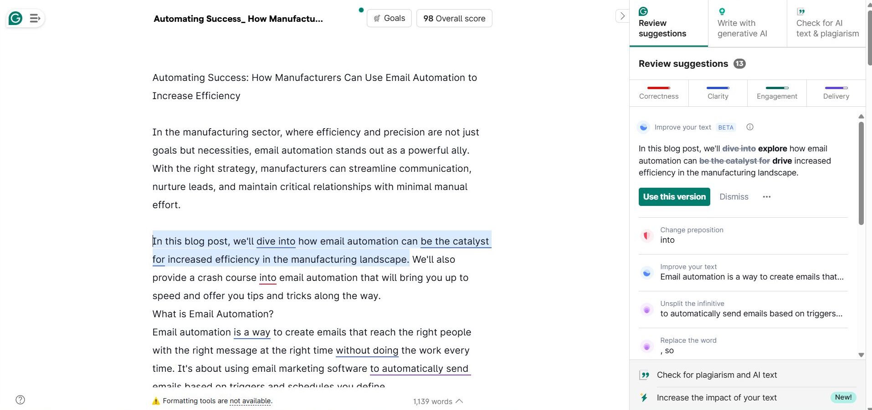Filter suggestions by Clarity
This screenshot has width=872, height=410.
tap(718, 93)
